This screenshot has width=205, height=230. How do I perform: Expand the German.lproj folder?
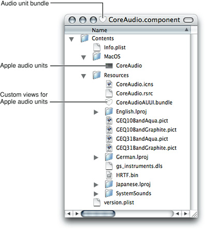pos(96,157)
